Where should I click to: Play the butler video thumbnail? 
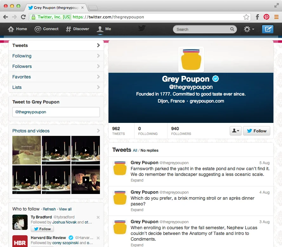[86, 179]
